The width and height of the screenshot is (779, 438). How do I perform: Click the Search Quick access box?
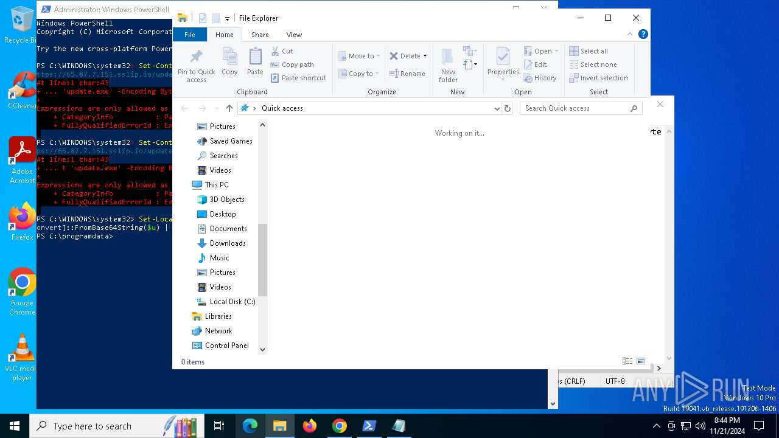coord(581,108)
